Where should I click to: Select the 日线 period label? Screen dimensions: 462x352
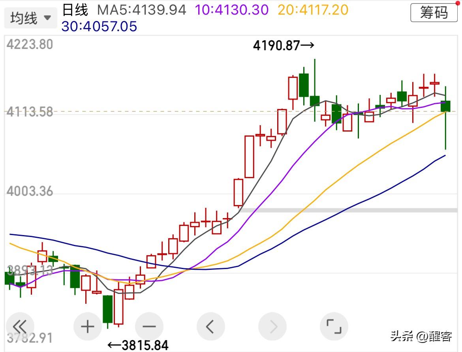tap(75, 10)
